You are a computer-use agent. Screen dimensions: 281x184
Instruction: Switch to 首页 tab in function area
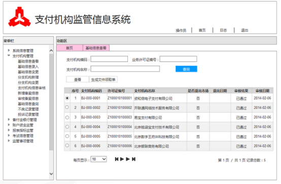pyautogui.click(x=69, y=48)
